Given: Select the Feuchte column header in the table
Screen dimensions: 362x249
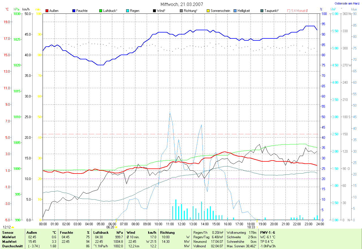Looking at the screenshot, I should (67, 233).
